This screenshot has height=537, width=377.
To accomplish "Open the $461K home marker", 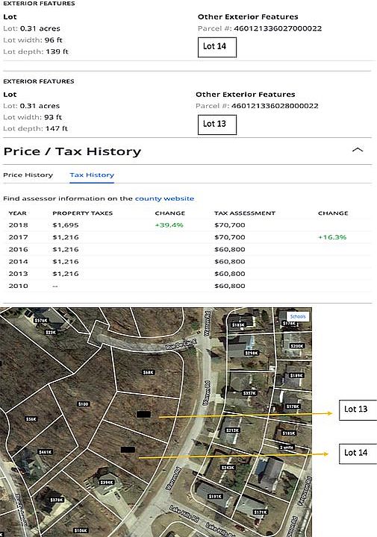I will coord(46,452).
